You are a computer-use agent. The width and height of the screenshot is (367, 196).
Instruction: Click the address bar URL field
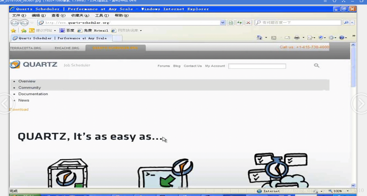129,23
